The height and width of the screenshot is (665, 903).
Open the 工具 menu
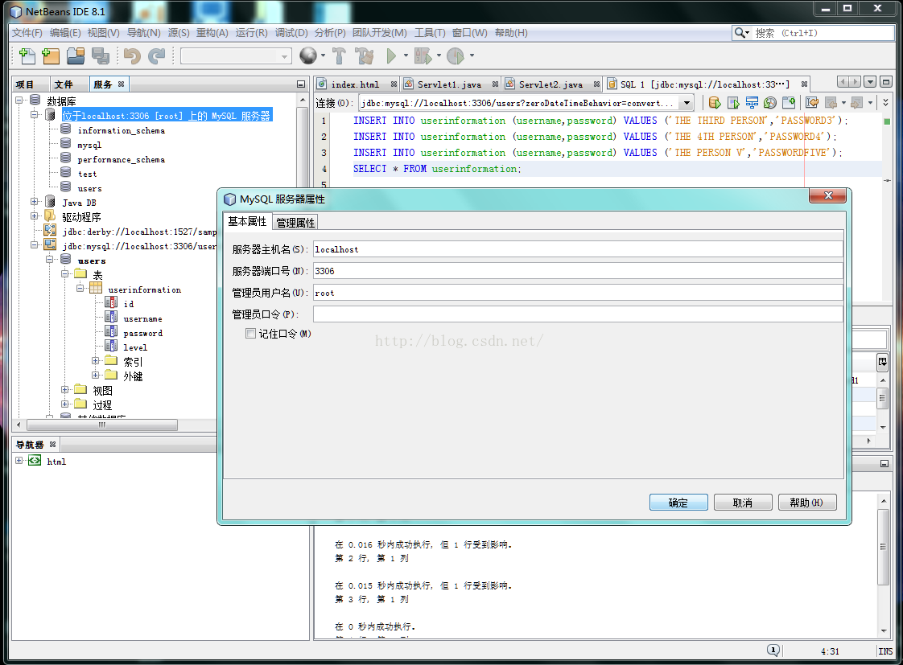[431, 33]
